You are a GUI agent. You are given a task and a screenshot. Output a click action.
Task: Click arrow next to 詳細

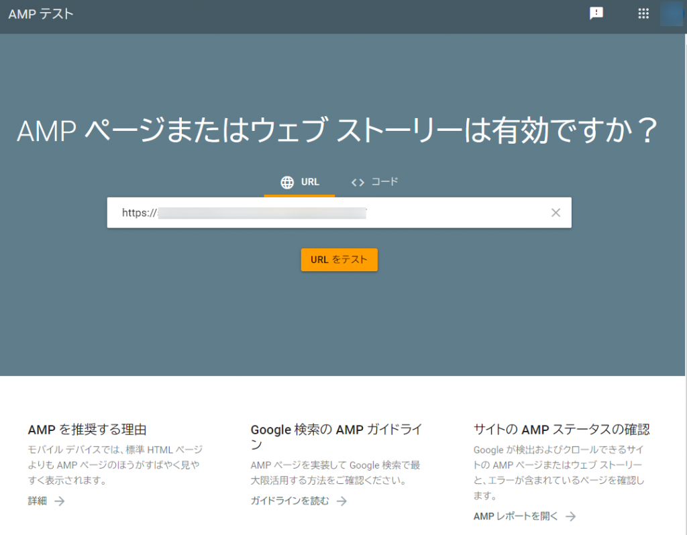tap(60, 501)
